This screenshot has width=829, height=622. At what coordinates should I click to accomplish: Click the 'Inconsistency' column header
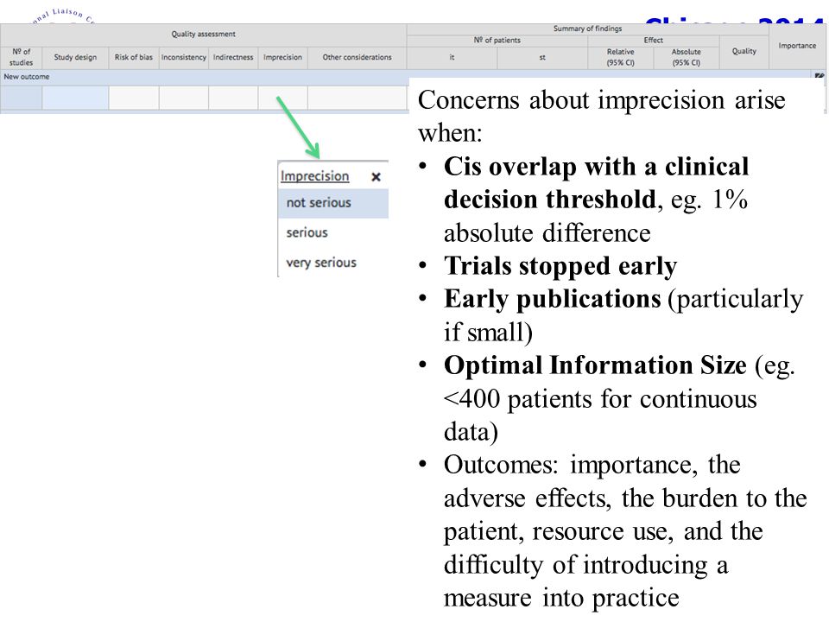(183, 57)
